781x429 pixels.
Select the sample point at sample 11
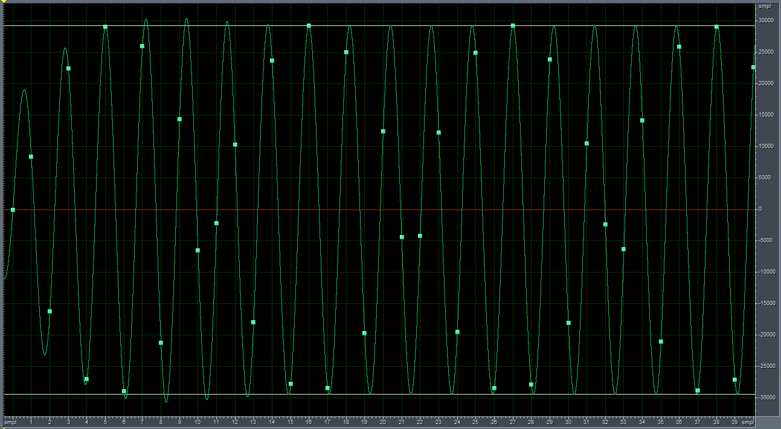coord(216,223)
